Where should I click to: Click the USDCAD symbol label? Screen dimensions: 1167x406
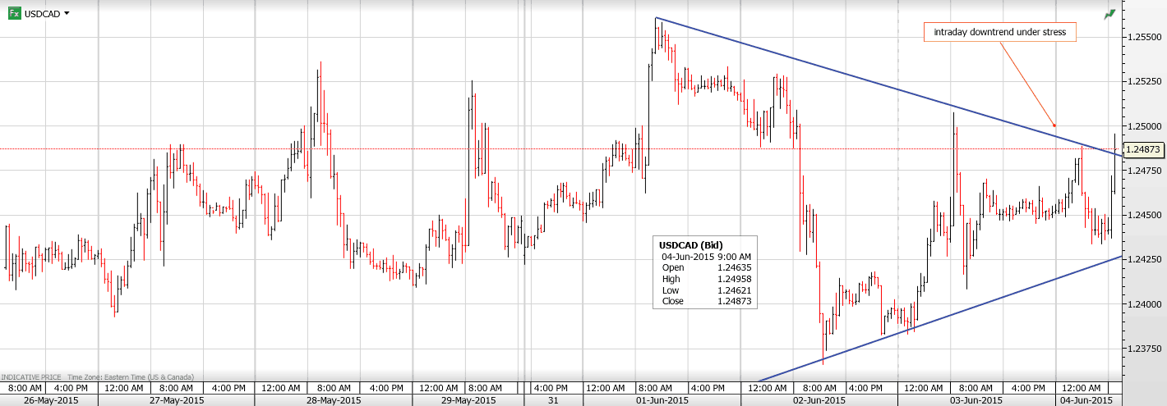click(42, 14)
